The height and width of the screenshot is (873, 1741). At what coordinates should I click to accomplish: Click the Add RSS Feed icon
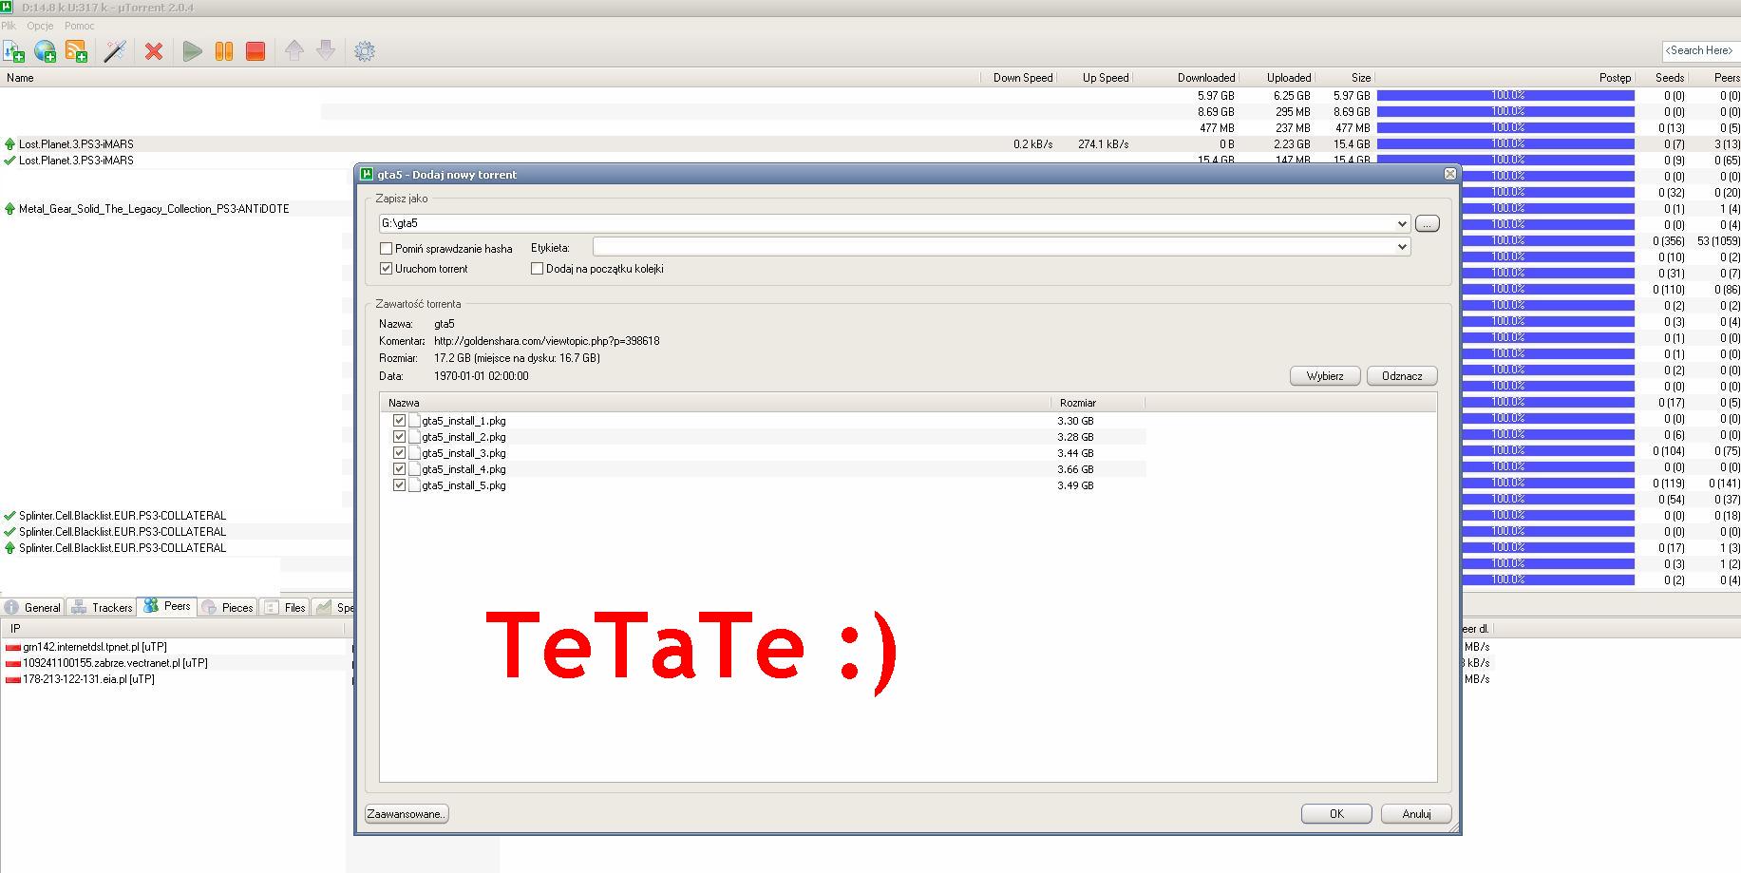tap(77, 51)
